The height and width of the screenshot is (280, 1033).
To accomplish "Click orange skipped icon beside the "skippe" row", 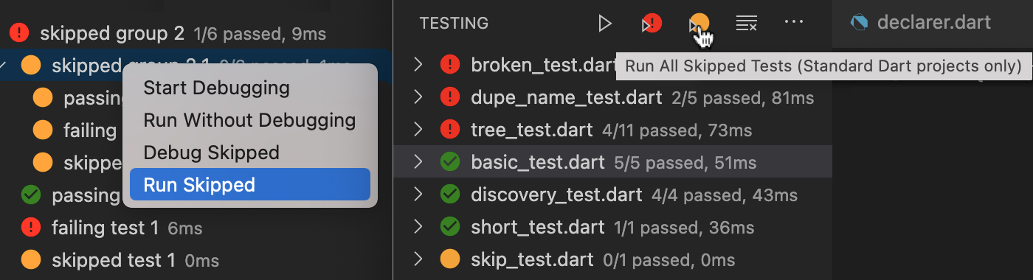I will click(x=43, y=163).
